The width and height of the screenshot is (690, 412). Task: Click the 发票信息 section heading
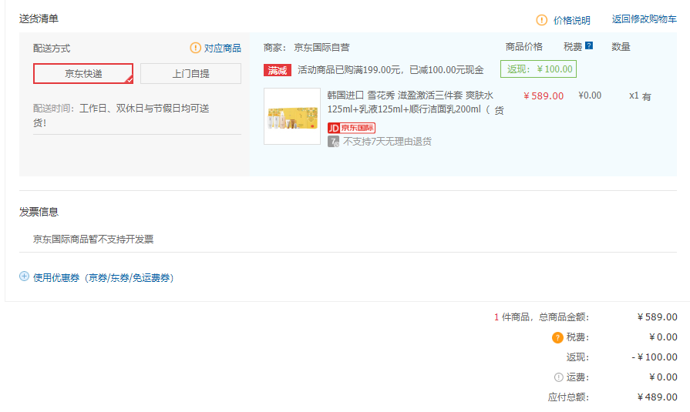(39, 212)
